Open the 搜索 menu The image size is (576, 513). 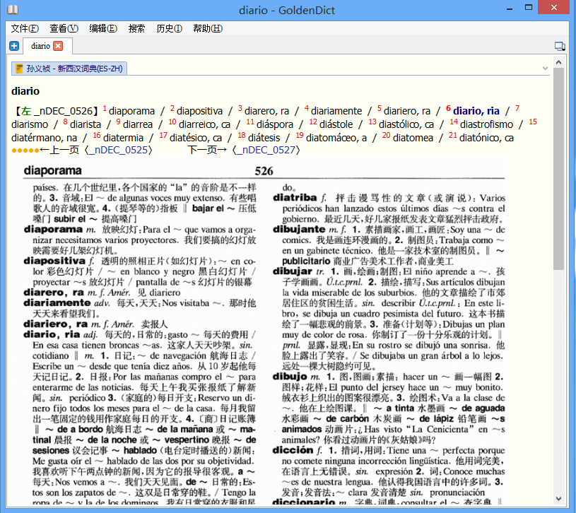tap(136, 28)
